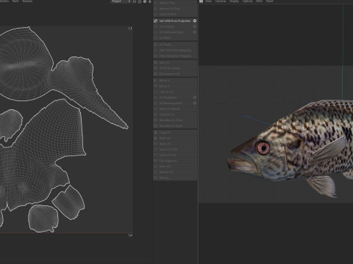The image size is (353, 264).
Task: Select Flip Sequence entry
Action: point(175,161)
